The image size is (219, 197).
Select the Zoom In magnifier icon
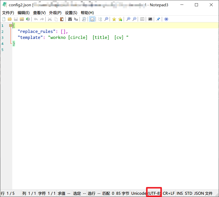point(128,19)
